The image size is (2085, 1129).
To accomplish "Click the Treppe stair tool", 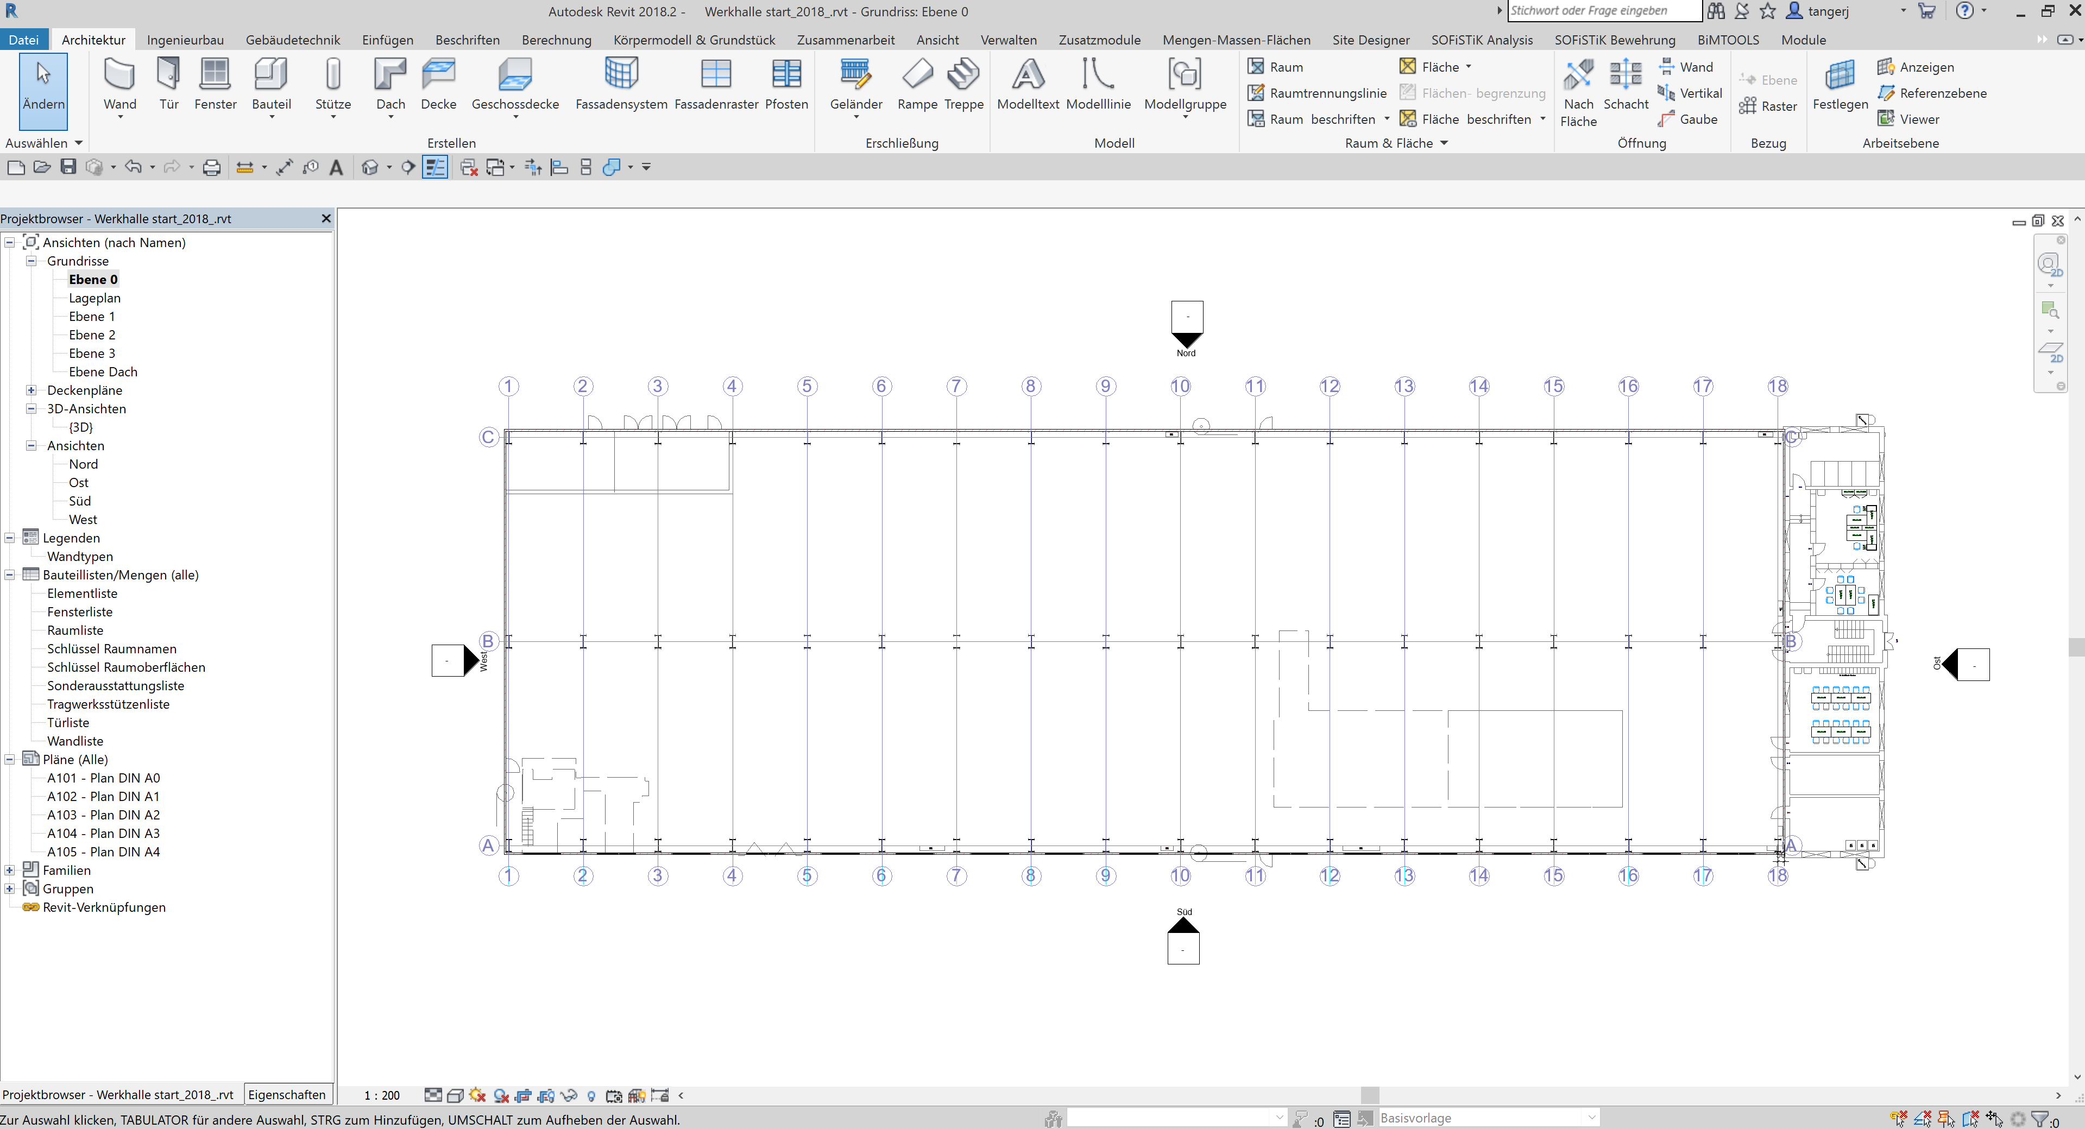I will tap(963, 84).
